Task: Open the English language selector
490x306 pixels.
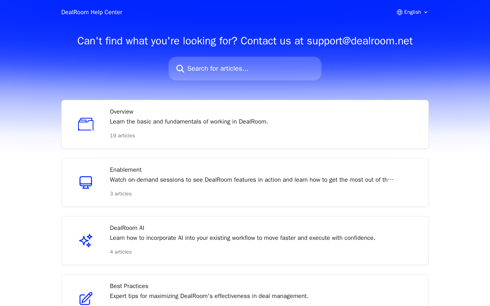Action: point(412,12)
